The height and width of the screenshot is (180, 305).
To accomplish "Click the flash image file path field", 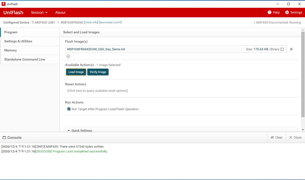I will [176, 49].
